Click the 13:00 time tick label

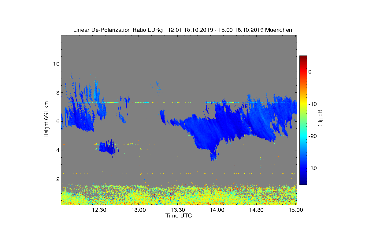click(x=139, y=210)
